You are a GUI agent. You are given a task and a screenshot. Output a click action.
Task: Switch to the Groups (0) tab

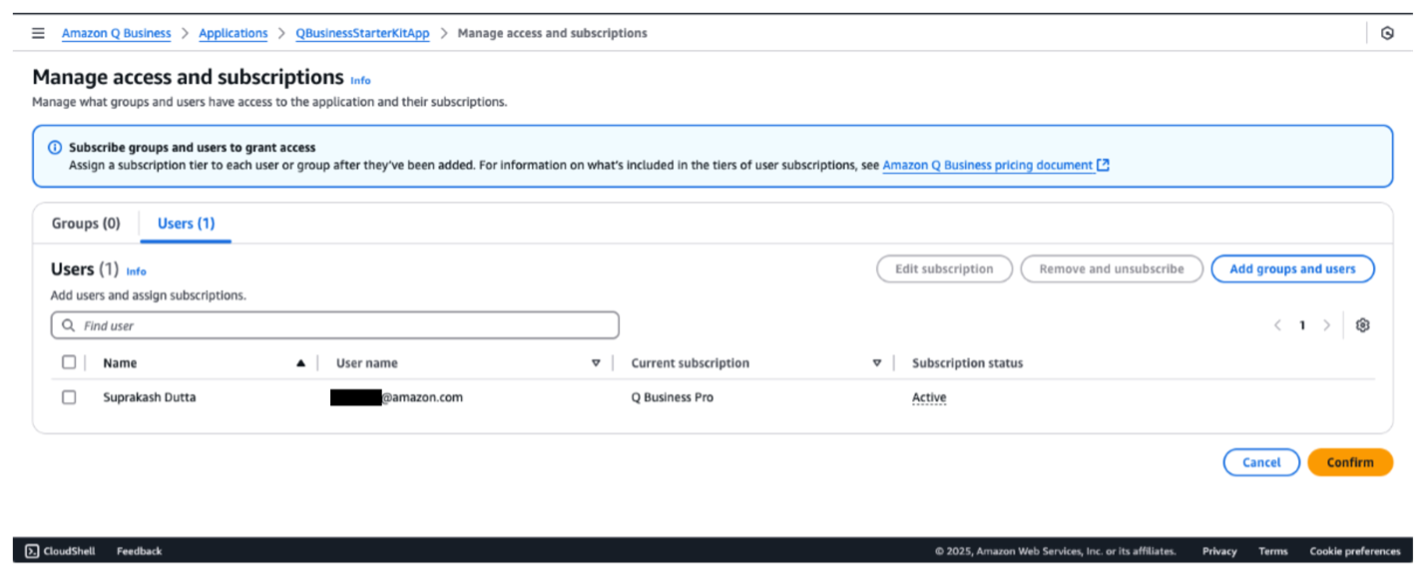[85, 223]
